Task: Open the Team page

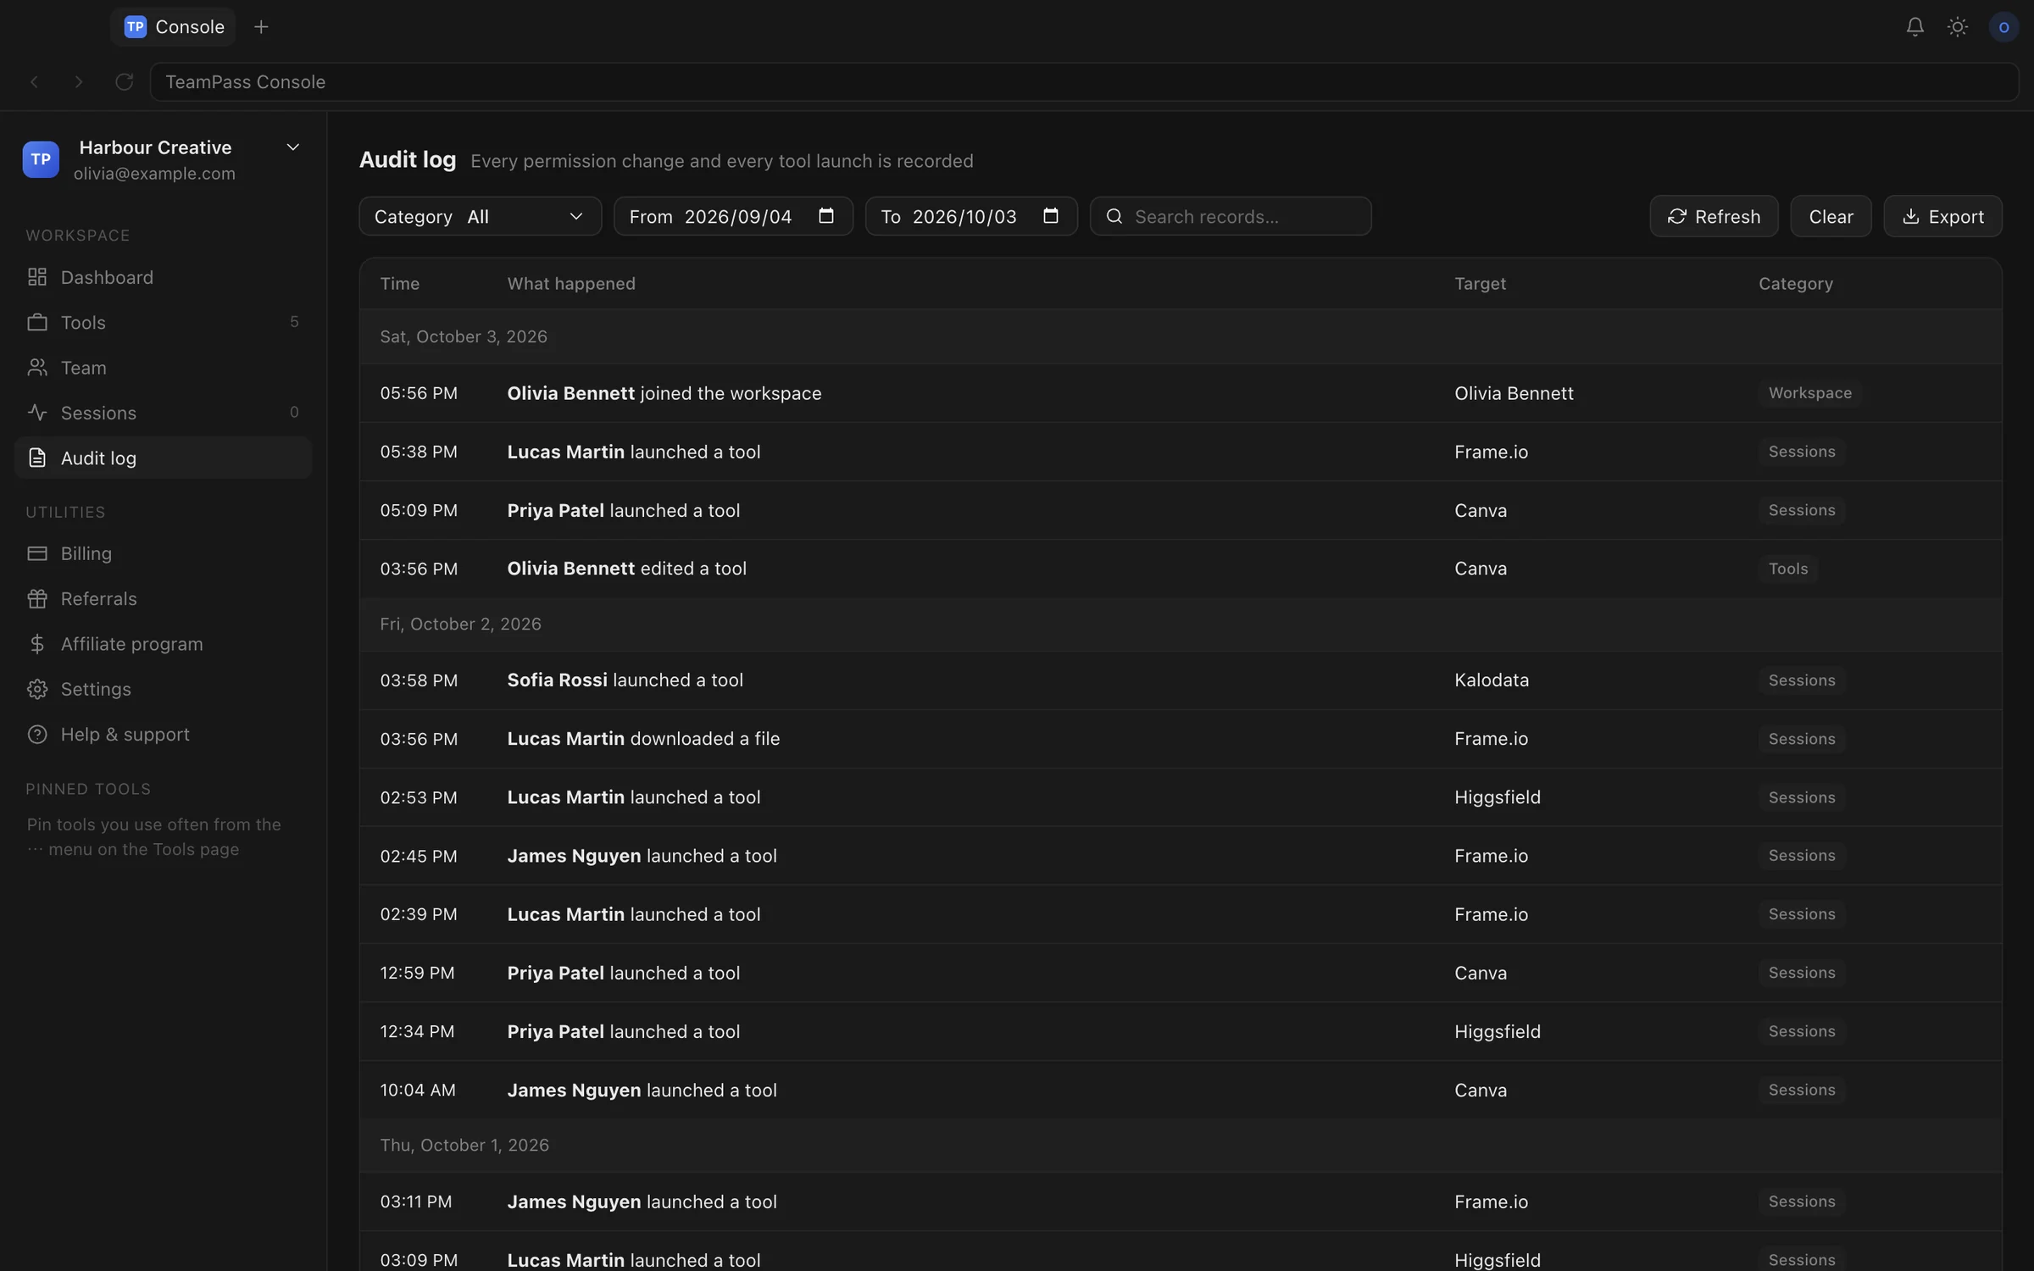Action: pyautogui.click(x=163, y=368)
